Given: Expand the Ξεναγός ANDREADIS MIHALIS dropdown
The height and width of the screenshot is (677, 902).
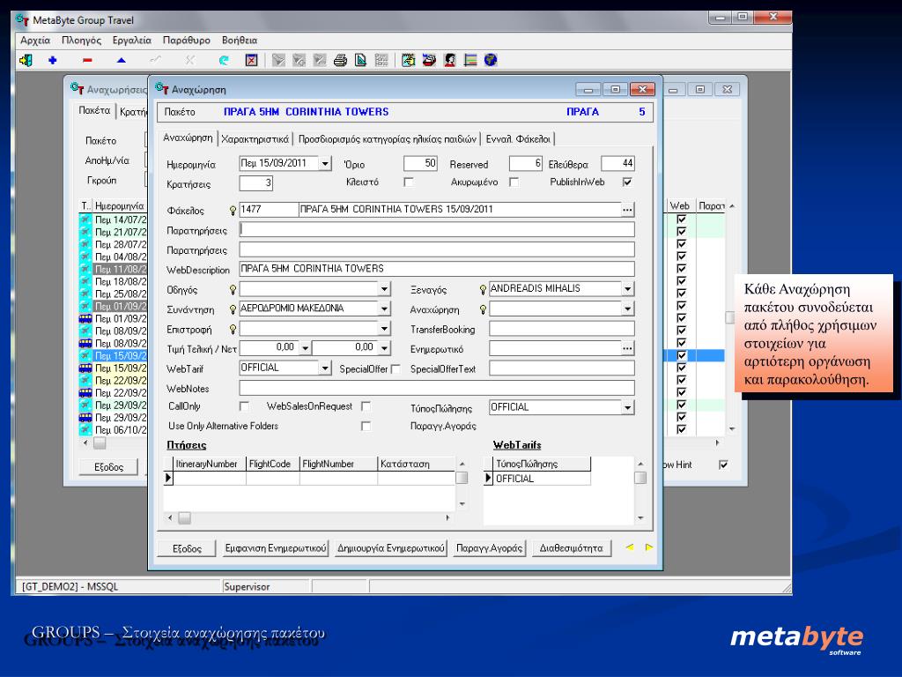Looking at the screenshot, I should coord(628,289).
